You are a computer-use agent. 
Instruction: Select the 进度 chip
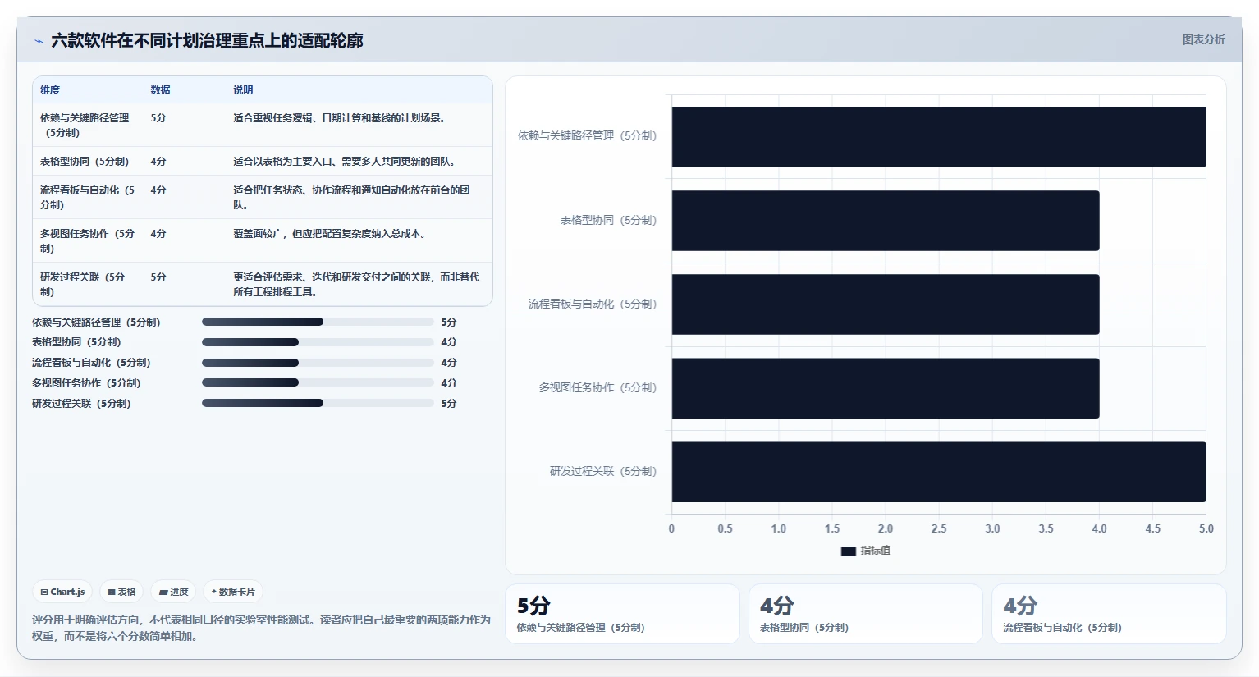[174, 592]
